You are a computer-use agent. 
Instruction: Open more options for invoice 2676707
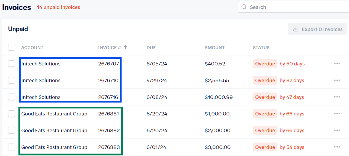point(337,64)
